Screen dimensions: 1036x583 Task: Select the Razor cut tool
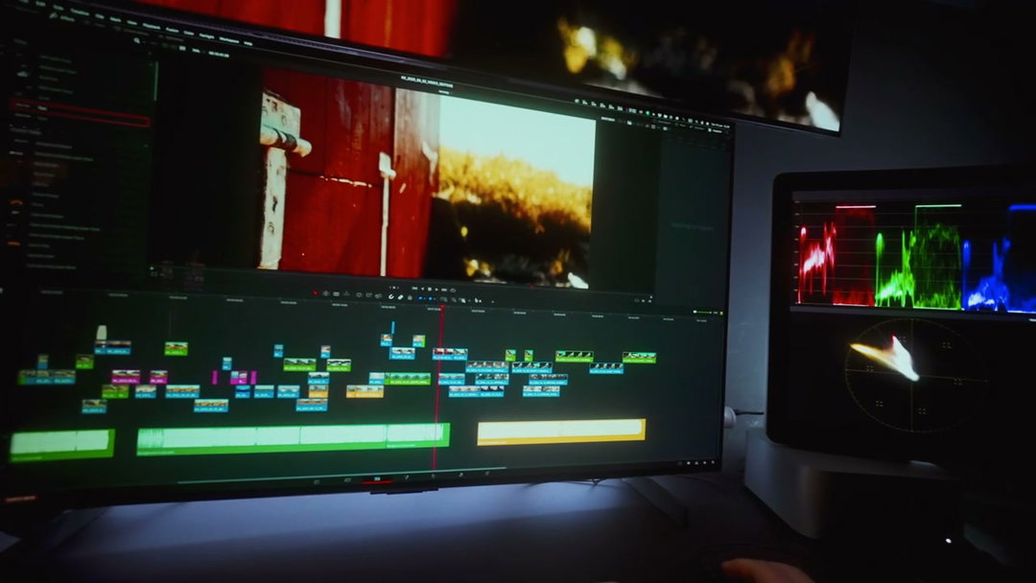(x=358, y=297)
